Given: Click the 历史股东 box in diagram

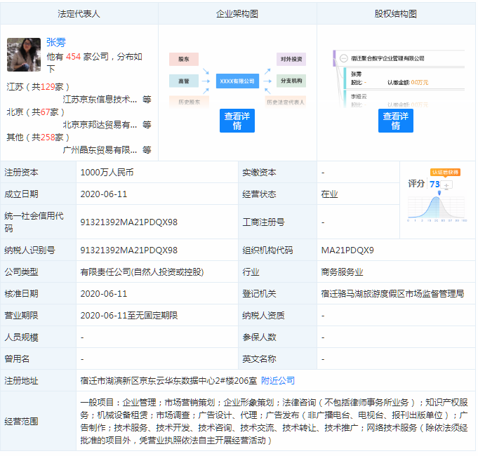Looking at the screenshot, I should point(189,102).
